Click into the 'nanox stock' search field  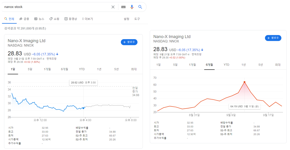click(x=56, y=7)
